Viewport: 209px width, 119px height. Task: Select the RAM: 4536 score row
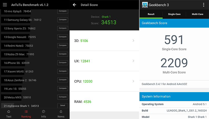point(104,102)
